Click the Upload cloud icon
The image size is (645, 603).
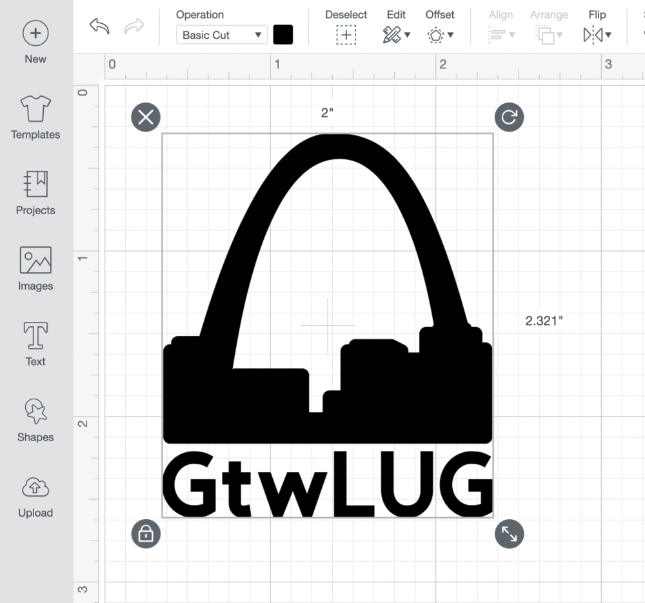[x=35, y=488]
